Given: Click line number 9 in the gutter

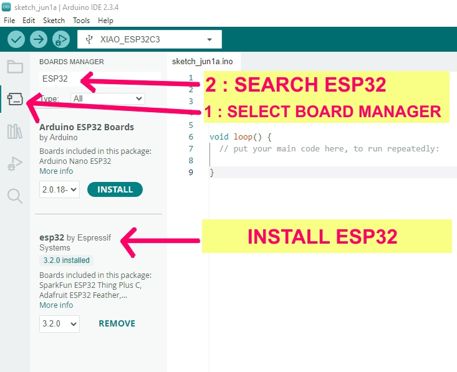Looking at the screenshot, I should [x=191, y=173].
